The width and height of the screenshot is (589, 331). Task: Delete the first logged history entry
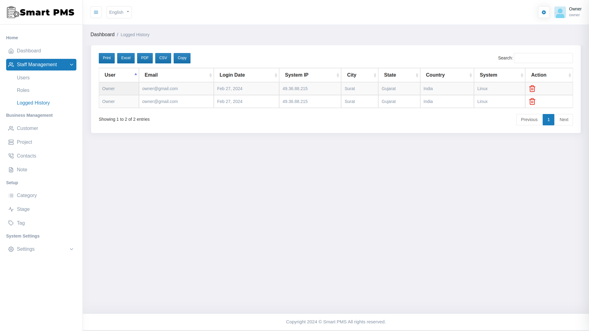[x=532, y=89]
